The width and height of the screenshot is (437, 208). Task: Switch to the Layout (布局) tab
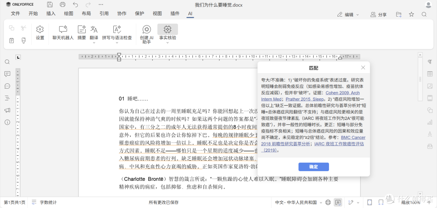click(x=86, y=13)
